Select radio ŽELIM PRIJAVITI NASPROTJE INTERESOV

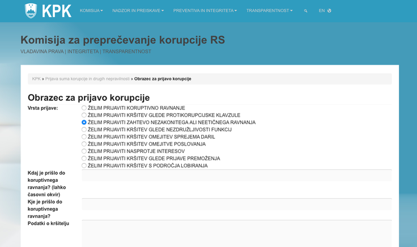84,151
